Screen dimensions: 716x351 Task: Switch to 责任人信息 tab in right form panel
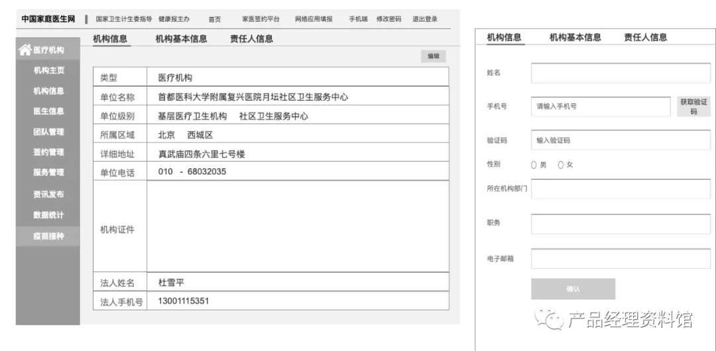click(x=646, y=38)
